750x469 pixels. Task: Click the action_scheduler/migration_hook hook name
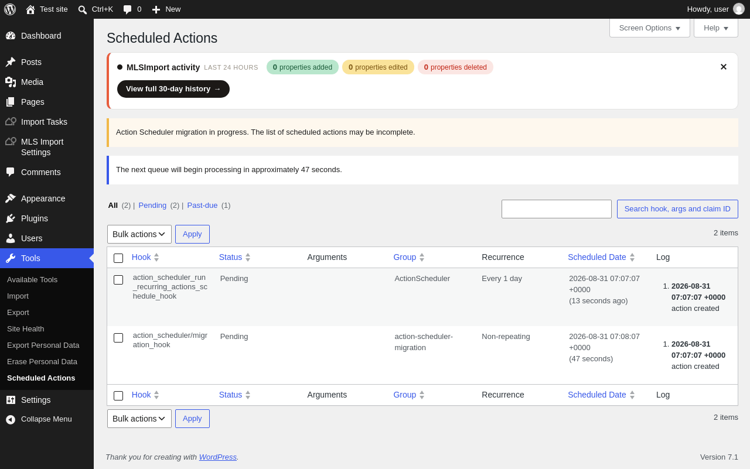tap(170, 340)
